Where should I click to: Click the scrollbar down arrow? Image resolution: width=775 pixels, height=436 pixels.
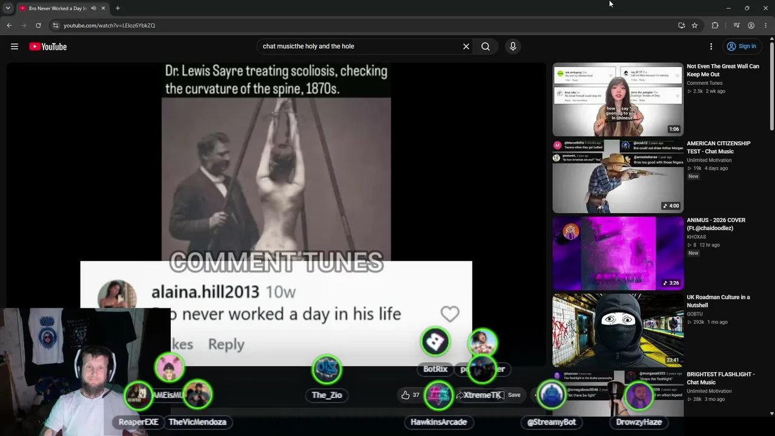(x=772, y=414)
